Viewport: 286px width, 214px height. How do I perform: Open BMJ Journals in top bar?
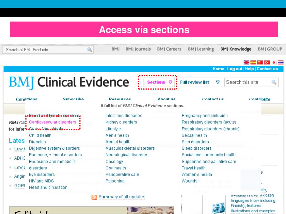pyautogui.click(x=138, y=49)
